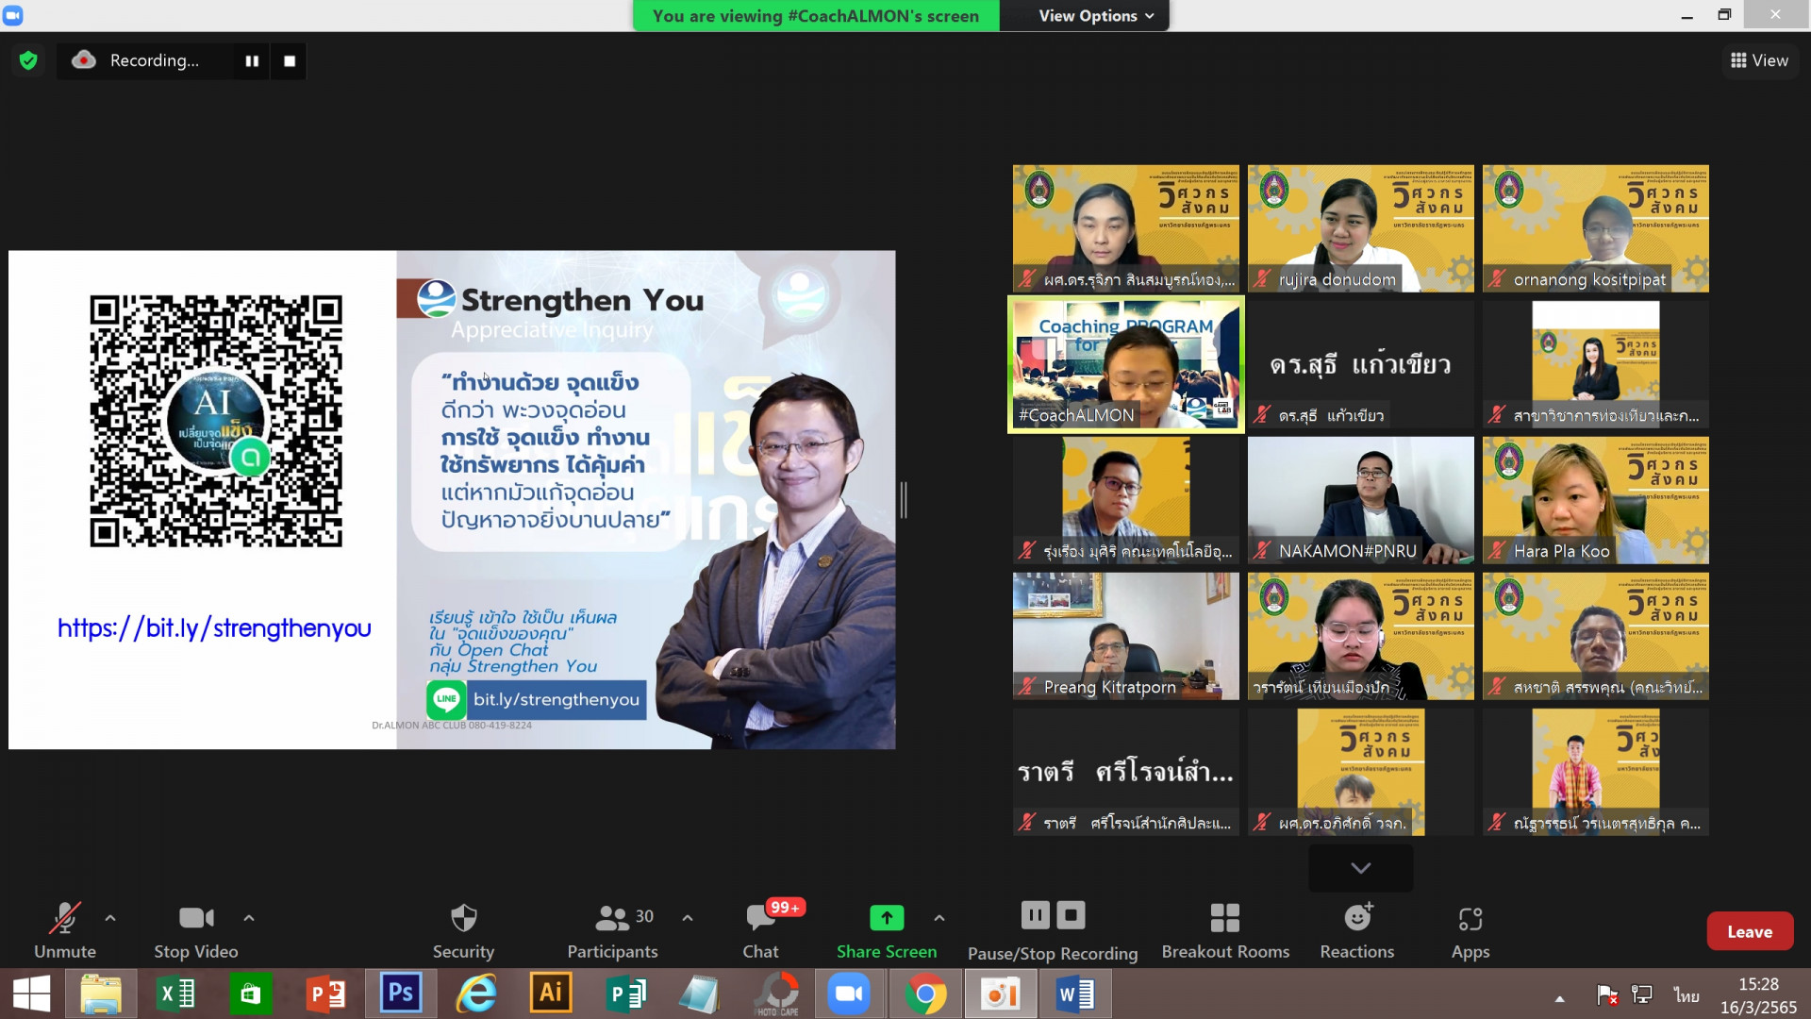Screen dimensions: 1811x1019
Task: Stop Video camera button
Action: (196, 930)
